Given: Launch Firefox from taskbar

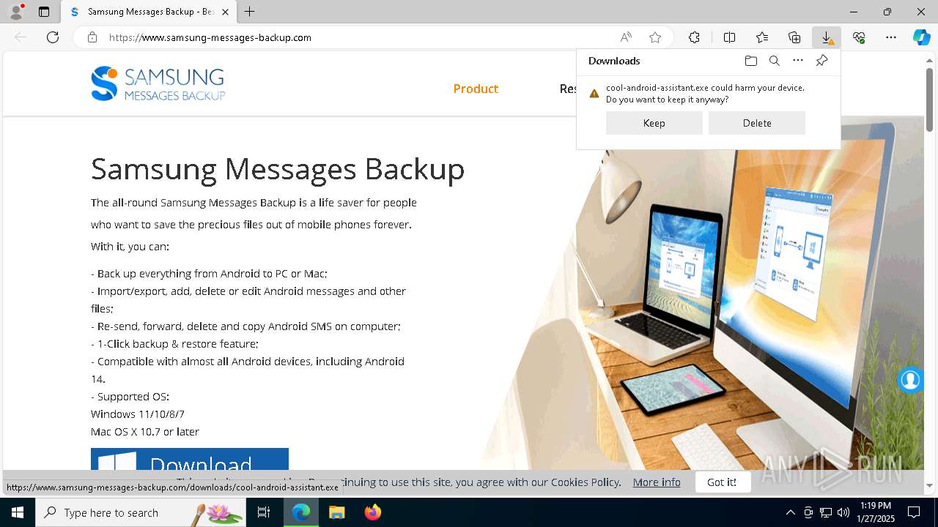Looking at the screenshot, I should point(372,512).
